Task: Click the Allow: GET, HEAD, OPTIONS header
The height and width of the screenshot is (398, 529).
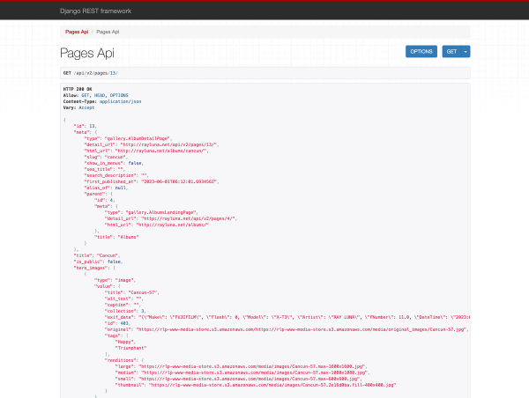Action: [x=96, y=95]
